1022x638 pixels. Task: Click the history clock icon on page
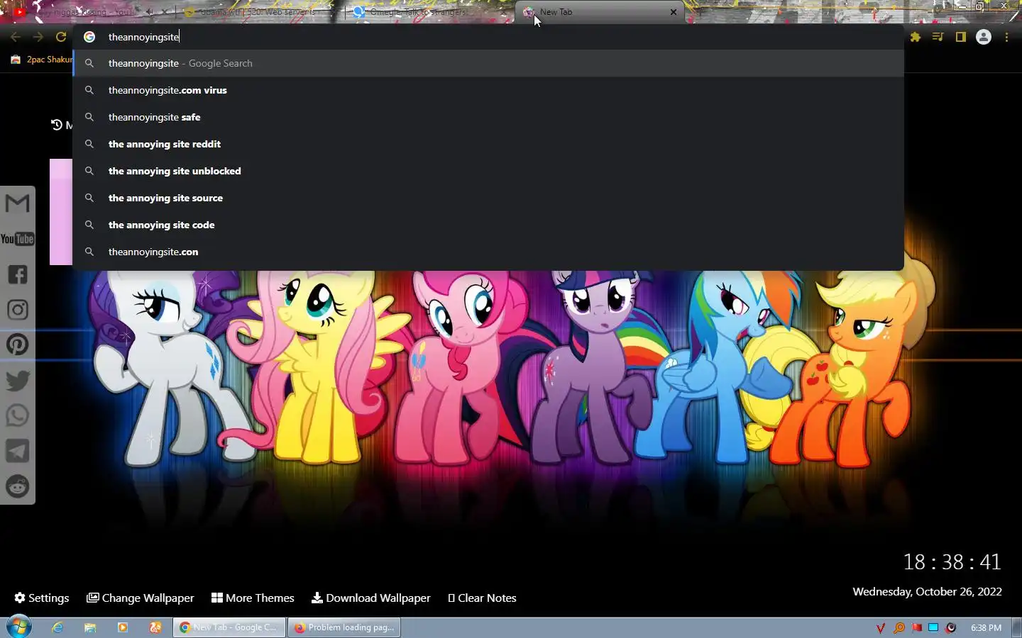click(57, 125)
